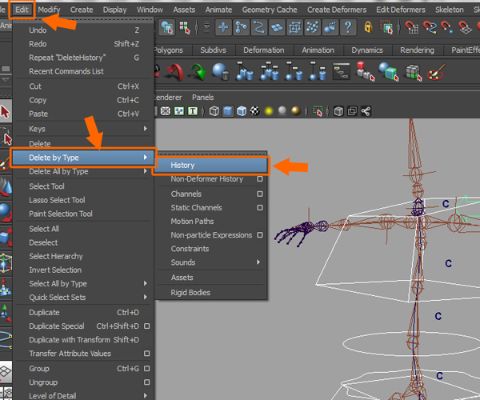The image size is (480, 400).
Task: Open Static Channels option box
Action: tap(259, 207)
